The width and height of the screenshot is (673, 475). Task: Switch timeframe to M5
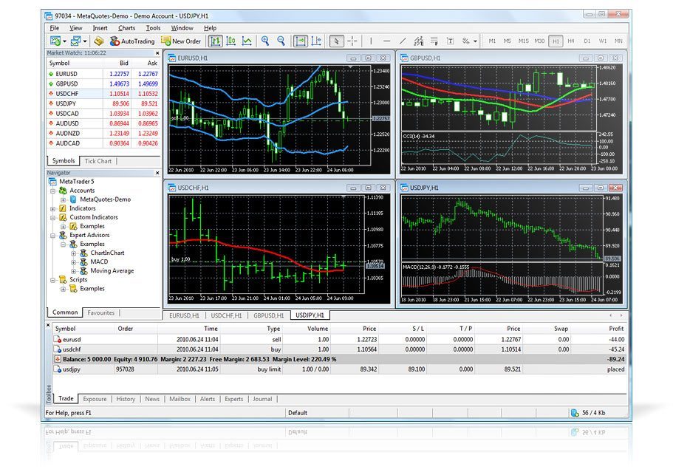tap(507, 41)
